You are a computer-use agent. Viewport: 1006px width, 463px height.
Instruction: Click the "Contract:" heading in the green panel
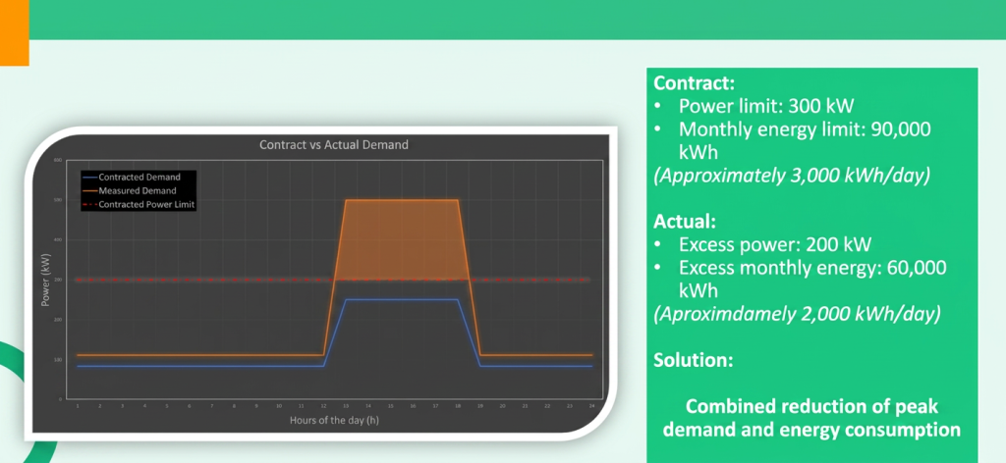pyautogui.click(x=694, y=83)
